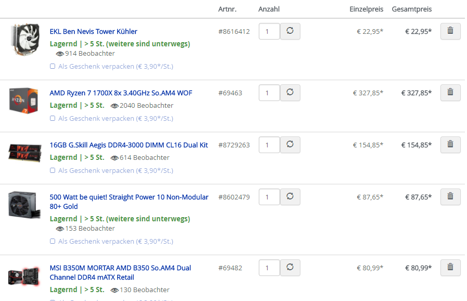Click article number #8602479

[234, 197]
